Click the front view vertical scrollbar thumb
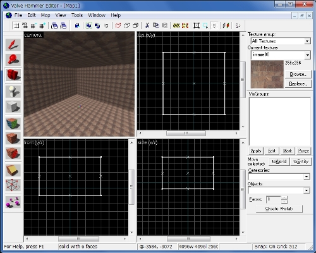This screenshot has height=253, width=316. [131, 187]
